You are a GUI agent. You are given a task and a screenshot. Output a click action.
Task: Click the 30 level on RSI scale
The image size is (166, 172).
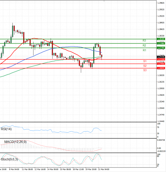tap(158, 133)
